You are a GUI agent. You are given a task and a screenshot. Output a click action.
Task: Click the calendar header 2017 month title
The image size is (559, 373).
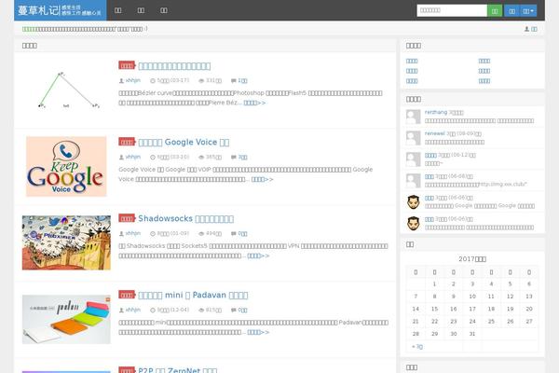[472, 259]
